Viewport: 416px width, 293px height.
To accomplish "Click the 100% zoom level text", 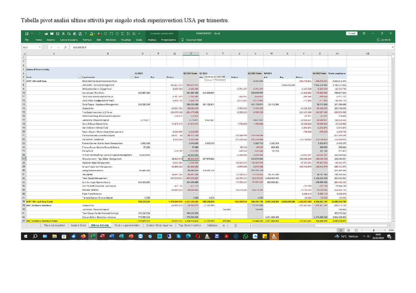I will point(391,230).
